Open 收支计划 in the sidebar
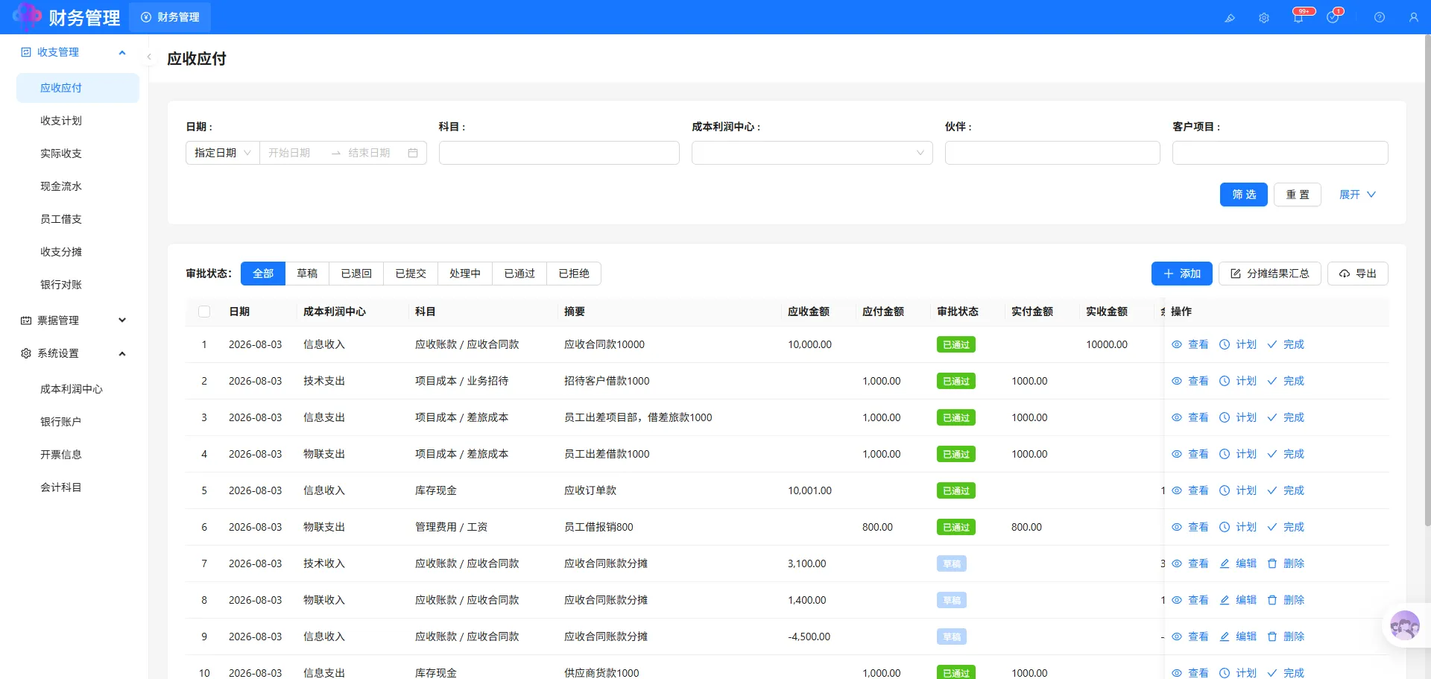 coord(78,121)
